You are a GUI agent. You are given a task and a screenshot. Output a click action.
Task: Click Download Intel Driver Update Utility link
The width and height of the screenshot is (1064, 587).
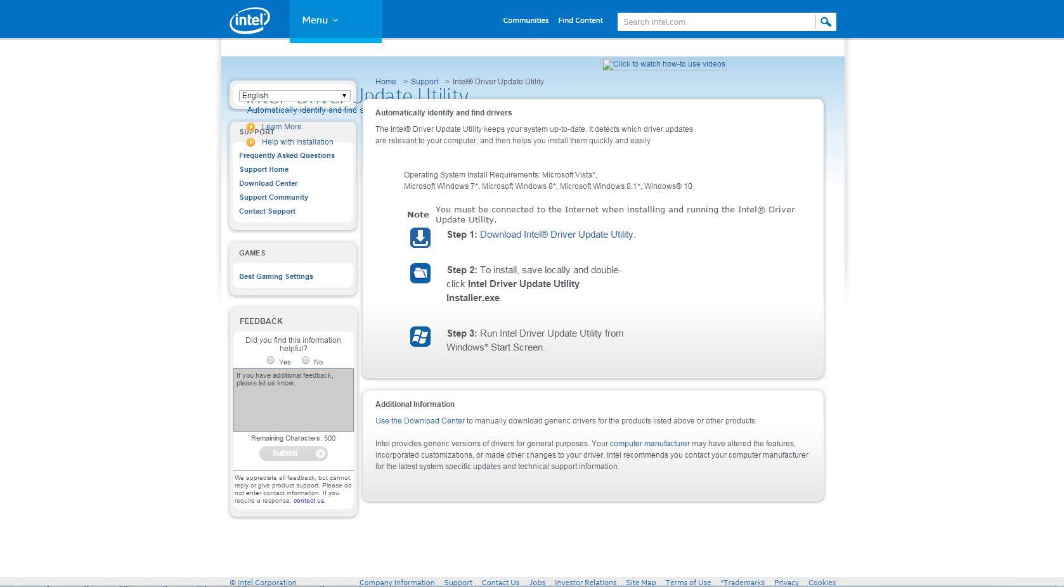tap(556, 235)
